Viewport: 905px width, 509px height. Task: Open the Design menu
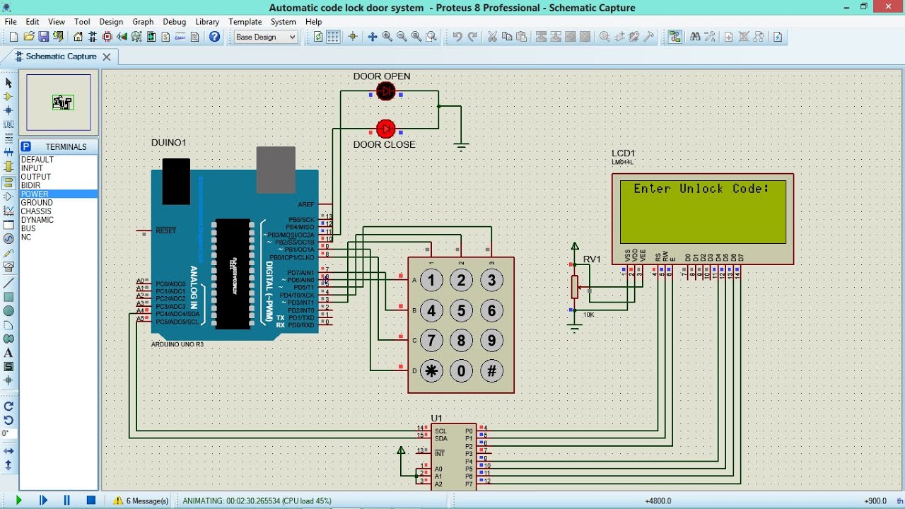point(111,22)
